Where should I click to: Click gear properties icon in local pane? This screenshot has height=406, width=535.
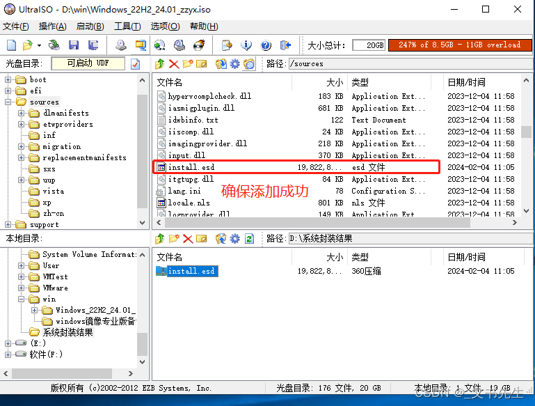tap(234, 239)
